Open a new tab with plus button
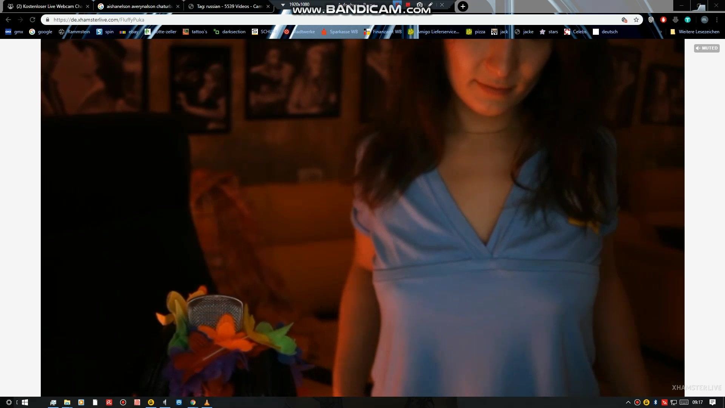The height and width of the screenshot is (408, 725). point(463,6)
